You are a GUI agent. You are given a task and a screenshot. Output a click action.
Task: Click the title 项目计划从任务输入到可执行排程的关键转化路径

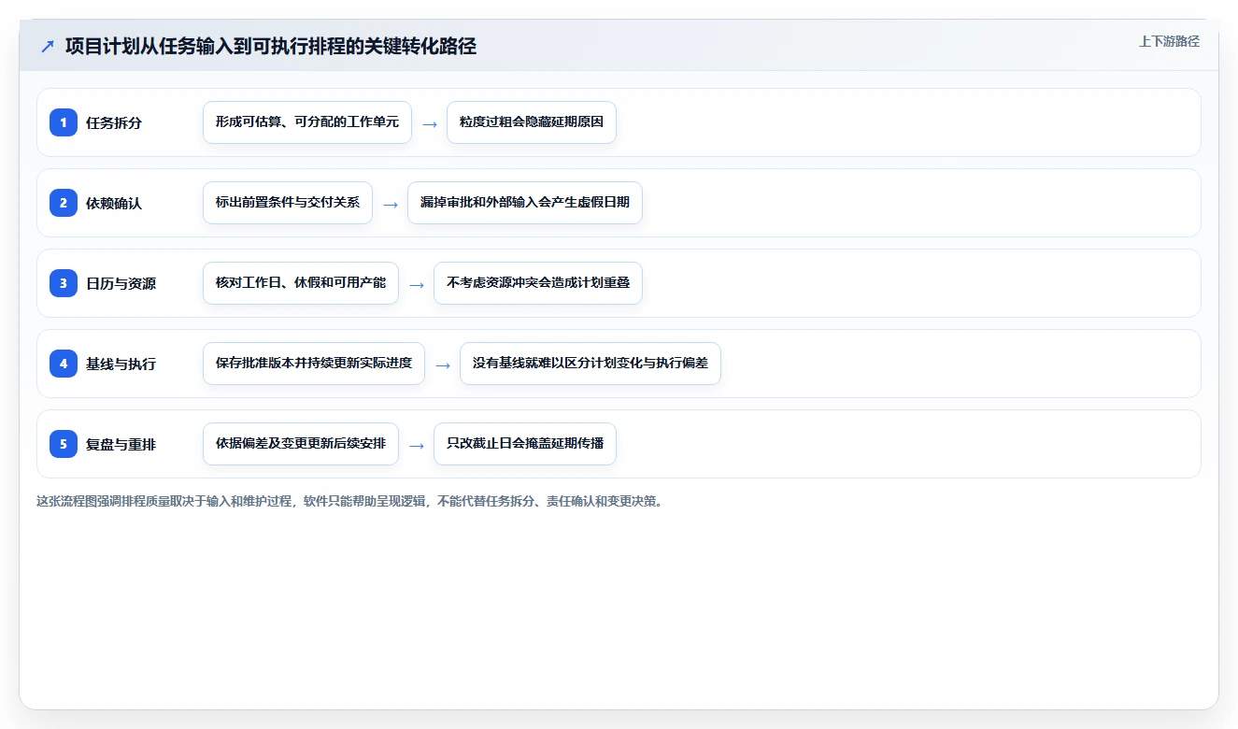[271, 46]
